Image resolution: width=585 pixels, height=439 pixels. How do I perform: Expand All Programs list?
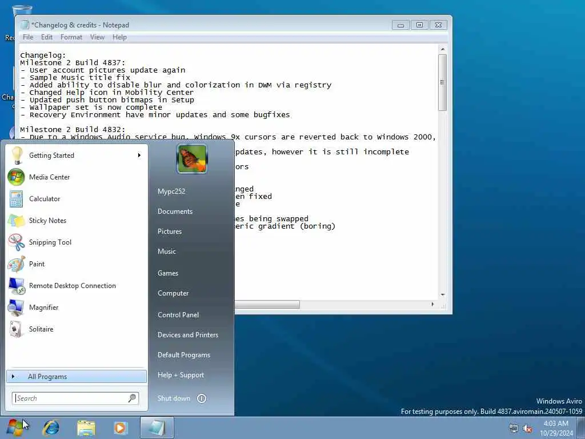coord(77,376)
